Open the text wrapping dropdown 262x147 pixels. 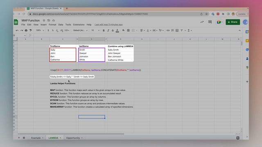tap(155, 31)
